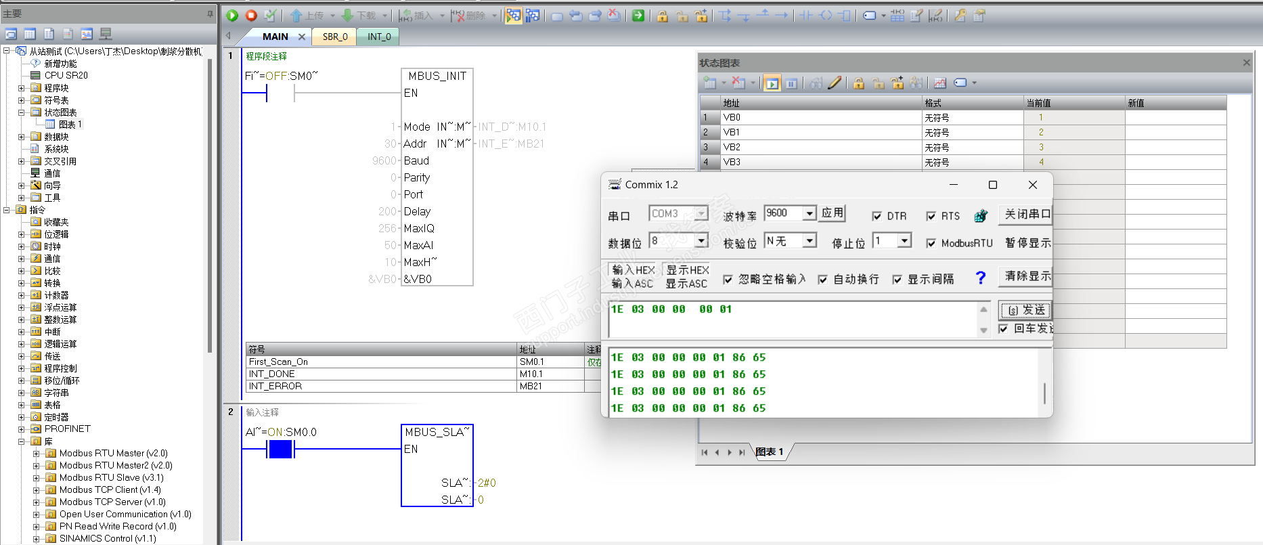Viewport: 1263px width, 545px height.
Task: Click the hex send input text field
Action: coord(792,318)
